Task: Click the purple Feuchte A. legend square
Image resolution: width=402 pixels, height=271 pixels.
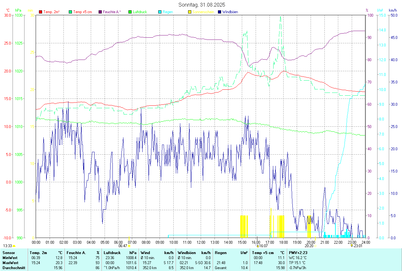Action: pos(100,12)
